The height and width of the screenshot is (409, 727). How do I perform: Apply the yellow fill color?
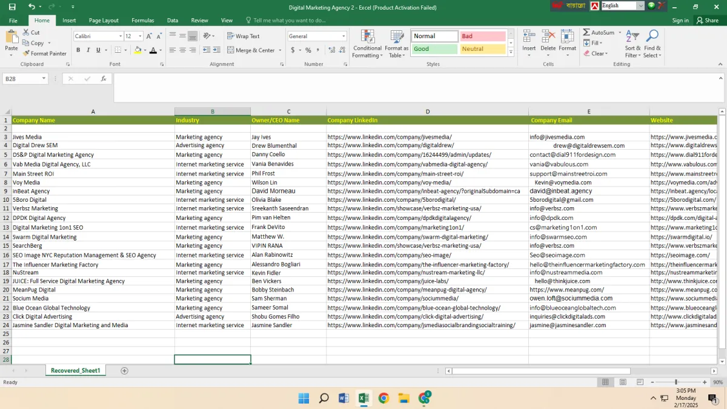138,50
